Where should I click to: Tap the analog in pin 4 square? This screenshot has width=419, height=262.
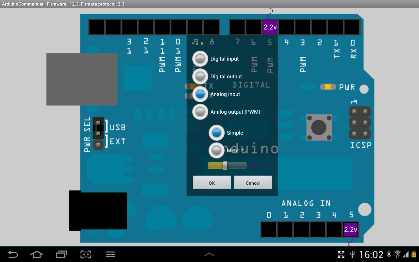tap(334, 230)
